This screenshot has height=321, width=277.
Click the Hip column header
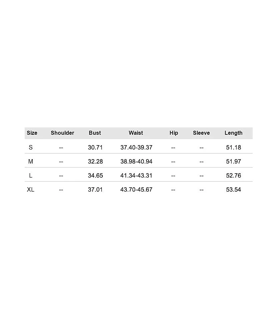(174, 133)
